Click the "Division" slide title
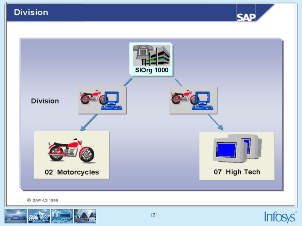The height and width of the screenshot is (226, 302). pyautogui.click(x=31, y=12)
